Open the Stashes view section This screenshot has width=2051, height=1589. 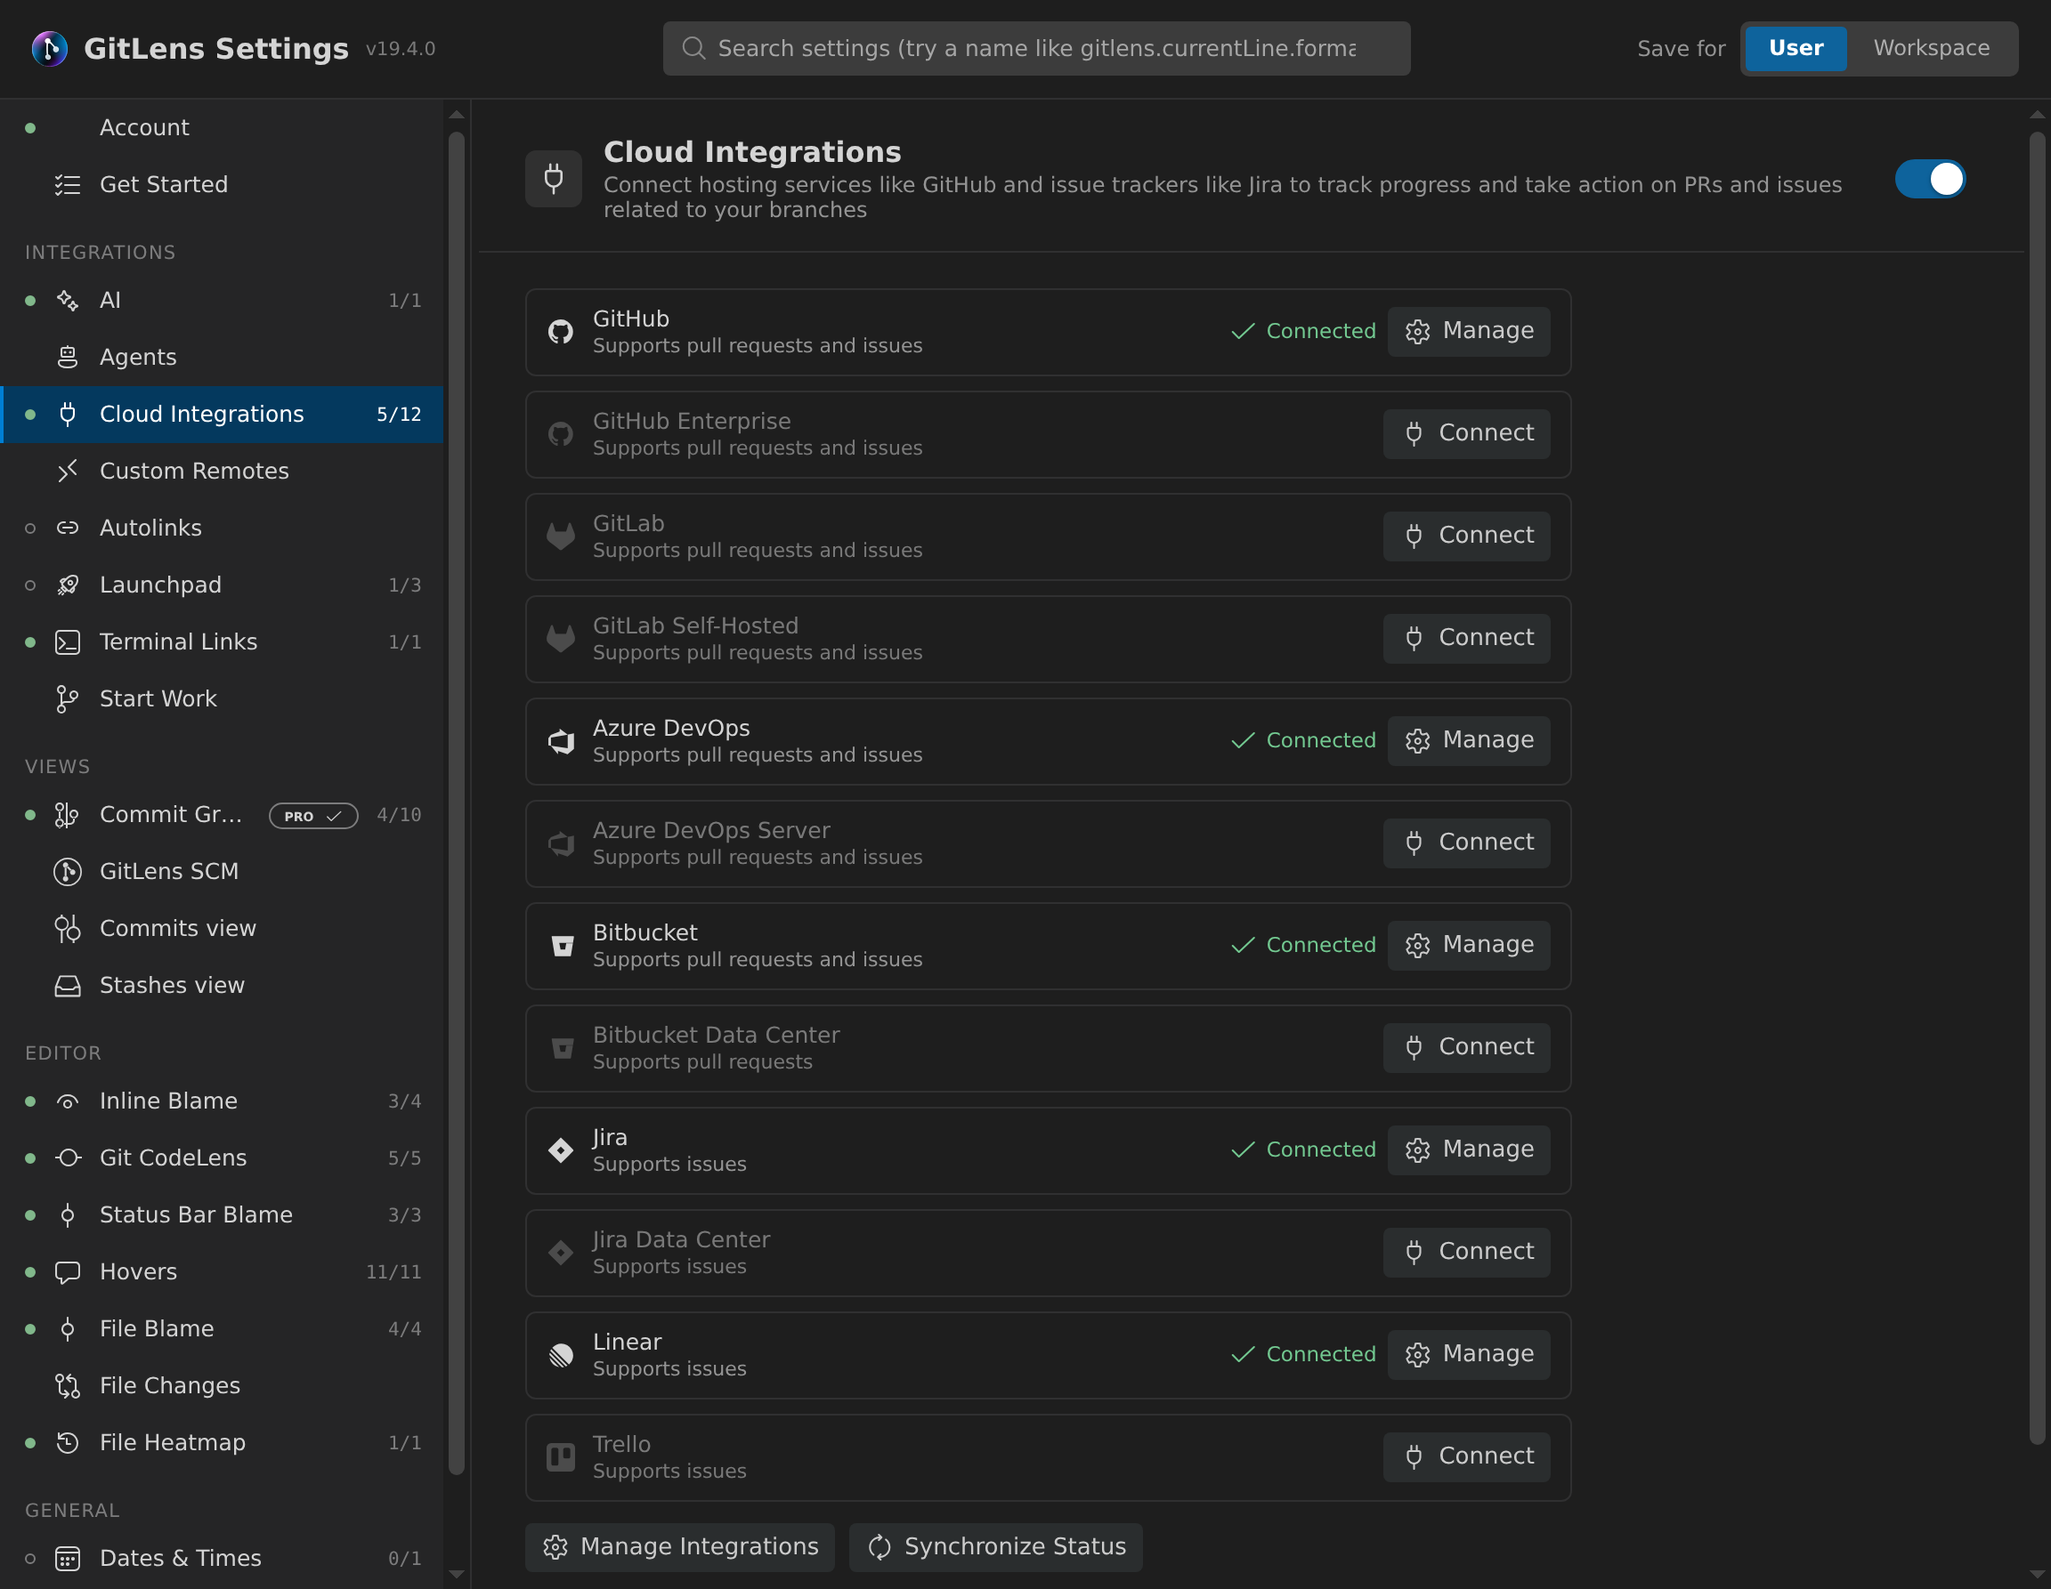tap(222, 986)
